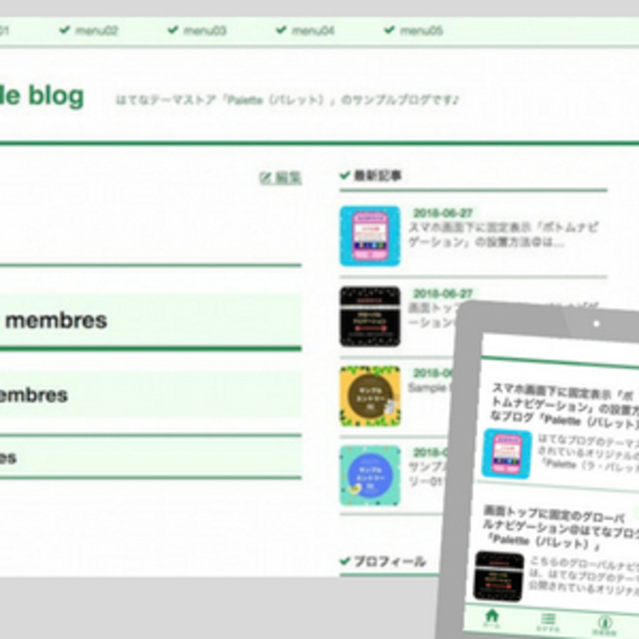The image size is (639, 639).
Task: Open the pink and blue article thumbnail in sidebar
Action: 370,236
